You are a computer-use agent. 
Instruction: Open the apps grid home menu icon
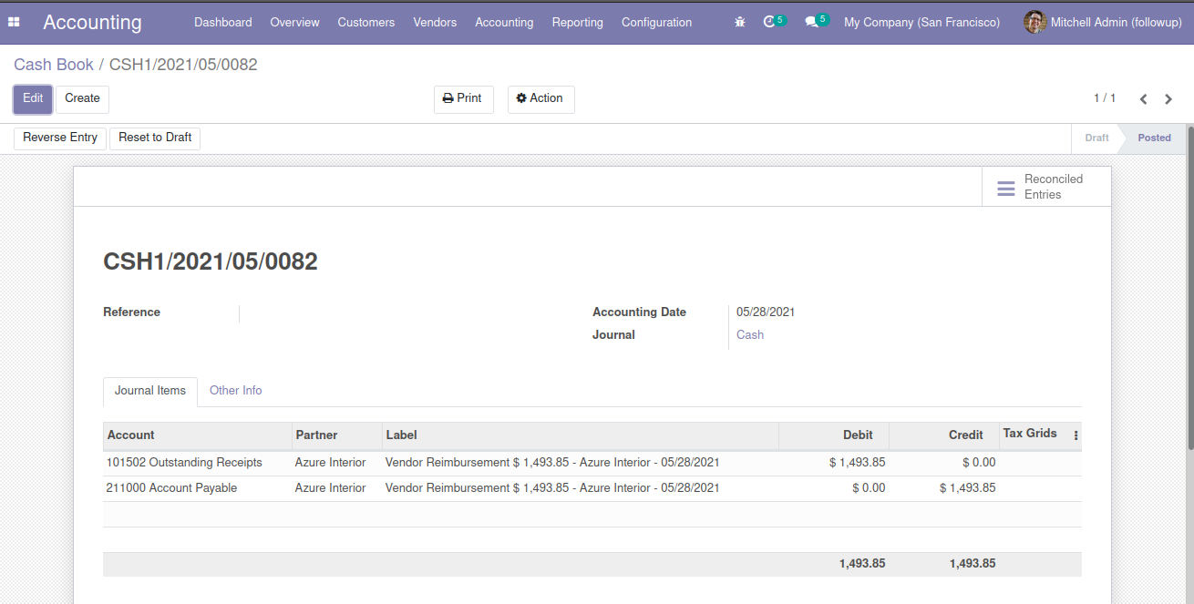pyautogui.click(x=14, y=22)
